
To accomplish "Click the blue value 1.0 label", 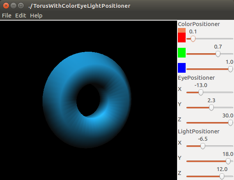I will click(x=229, y=62).
